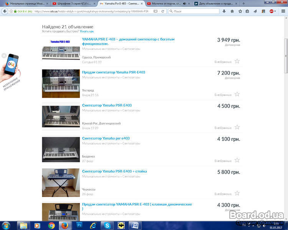This screenshot has height=230, width=288.
Task: Open listing Продам синтезатор Yamaha PSR-E403
Action: [x=114, y=72]
